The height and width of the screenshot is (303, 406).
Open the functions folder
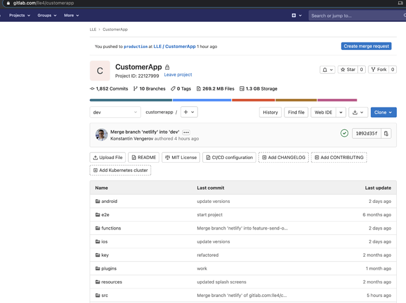click(x=111, y=228)
